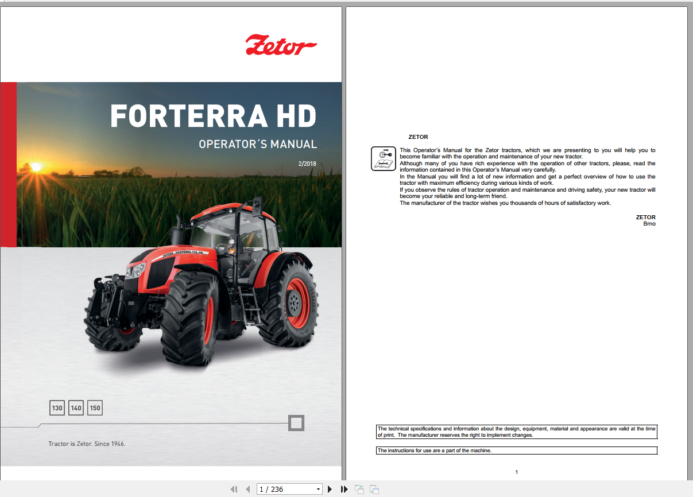Click the OPERATOR´S MANUAL subtitle
The image size is (693, 497).
pos(258,144)
